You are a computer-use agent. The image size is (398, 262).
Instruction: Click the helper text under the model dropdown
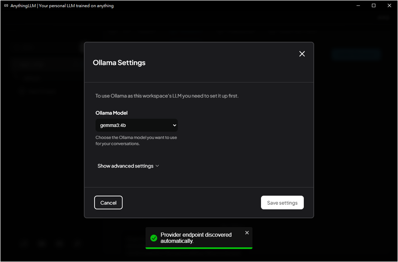pos(136,140)
